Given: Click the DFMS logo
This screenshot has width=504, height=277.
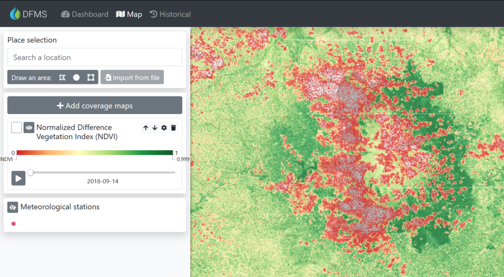Looking at the screenshot, I should tap(28, 14).
